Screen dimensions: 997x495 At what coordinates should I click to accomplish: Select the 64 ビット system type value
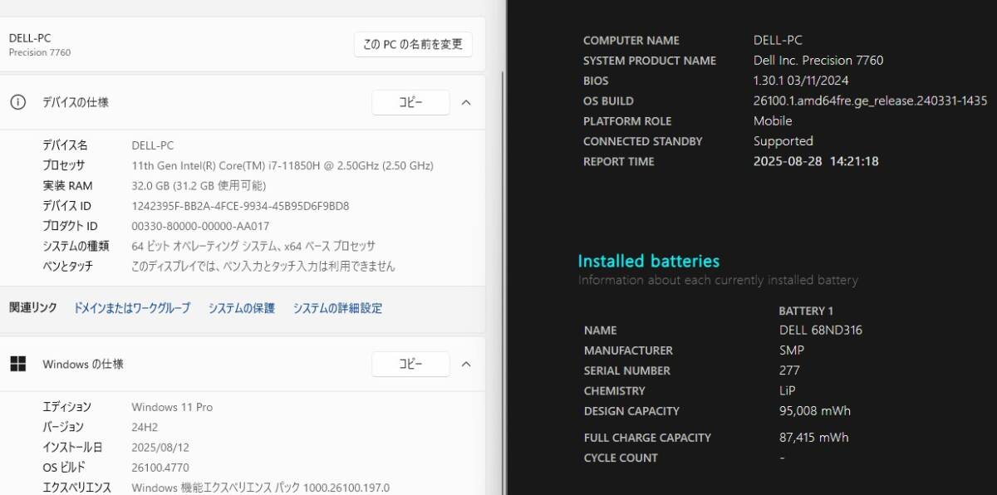pyautogui.click(x=253, y=246)
